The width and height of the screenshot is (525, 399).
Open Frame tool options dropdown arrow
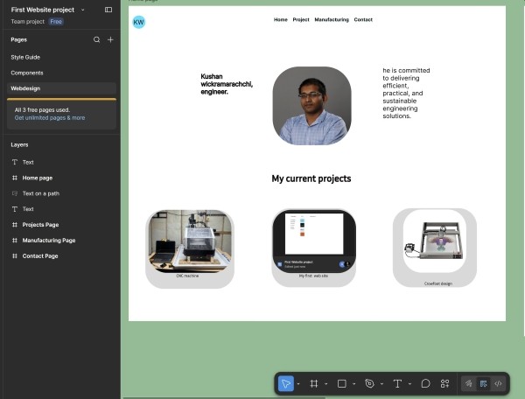pos(326,384)
